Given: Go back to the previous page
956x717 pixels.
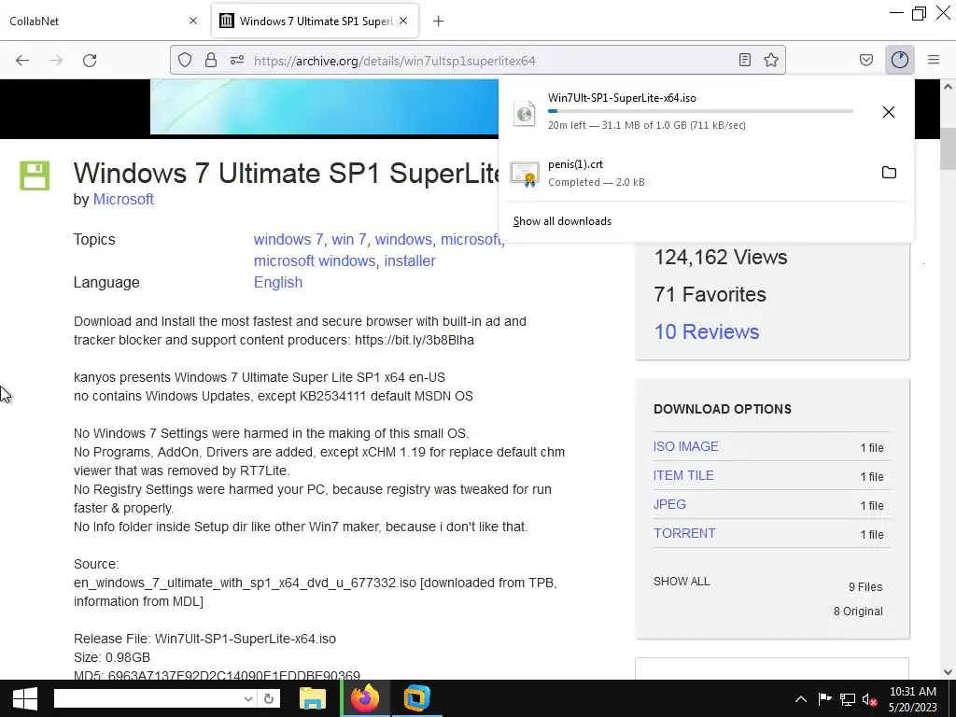Looking at the screenshot, I should pyautogui.click(x=22, y=61).
